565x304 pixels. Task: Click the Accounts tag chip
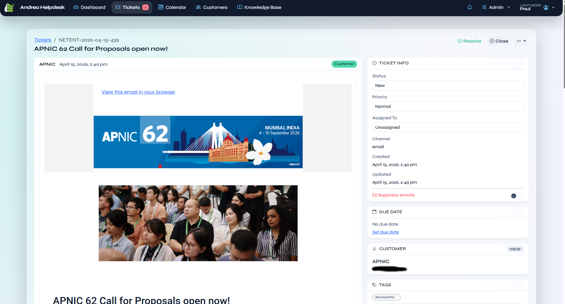pyautogui.click(x=386, y=297)
